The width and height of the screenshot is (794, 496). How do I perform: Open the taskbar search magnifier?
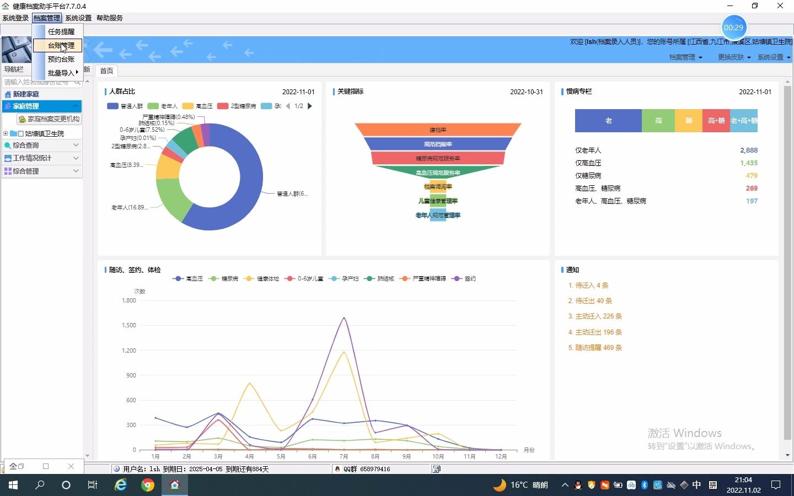click(40, 485)
